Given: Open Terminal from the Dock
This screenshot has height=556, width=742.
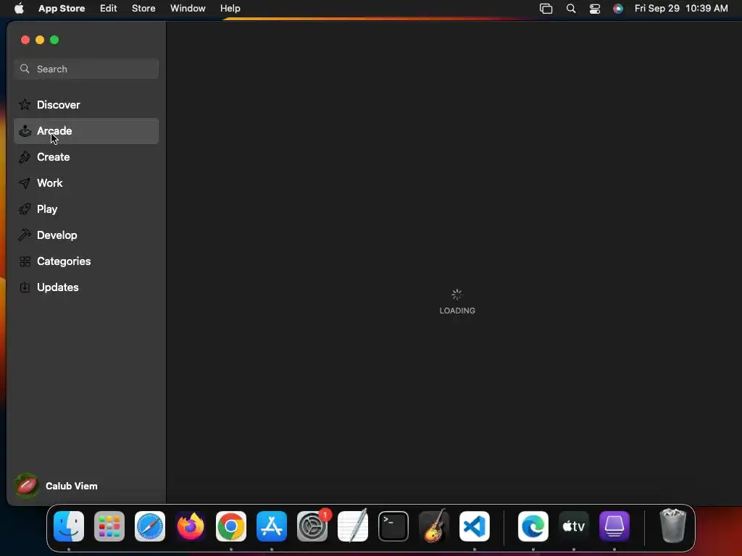Looking at the screenshot, I should point(393,526).
